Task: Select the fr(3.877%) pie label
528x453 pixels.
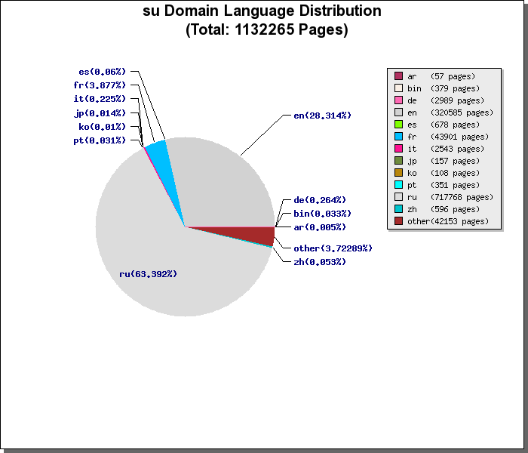Action: [x=100, y=85]
